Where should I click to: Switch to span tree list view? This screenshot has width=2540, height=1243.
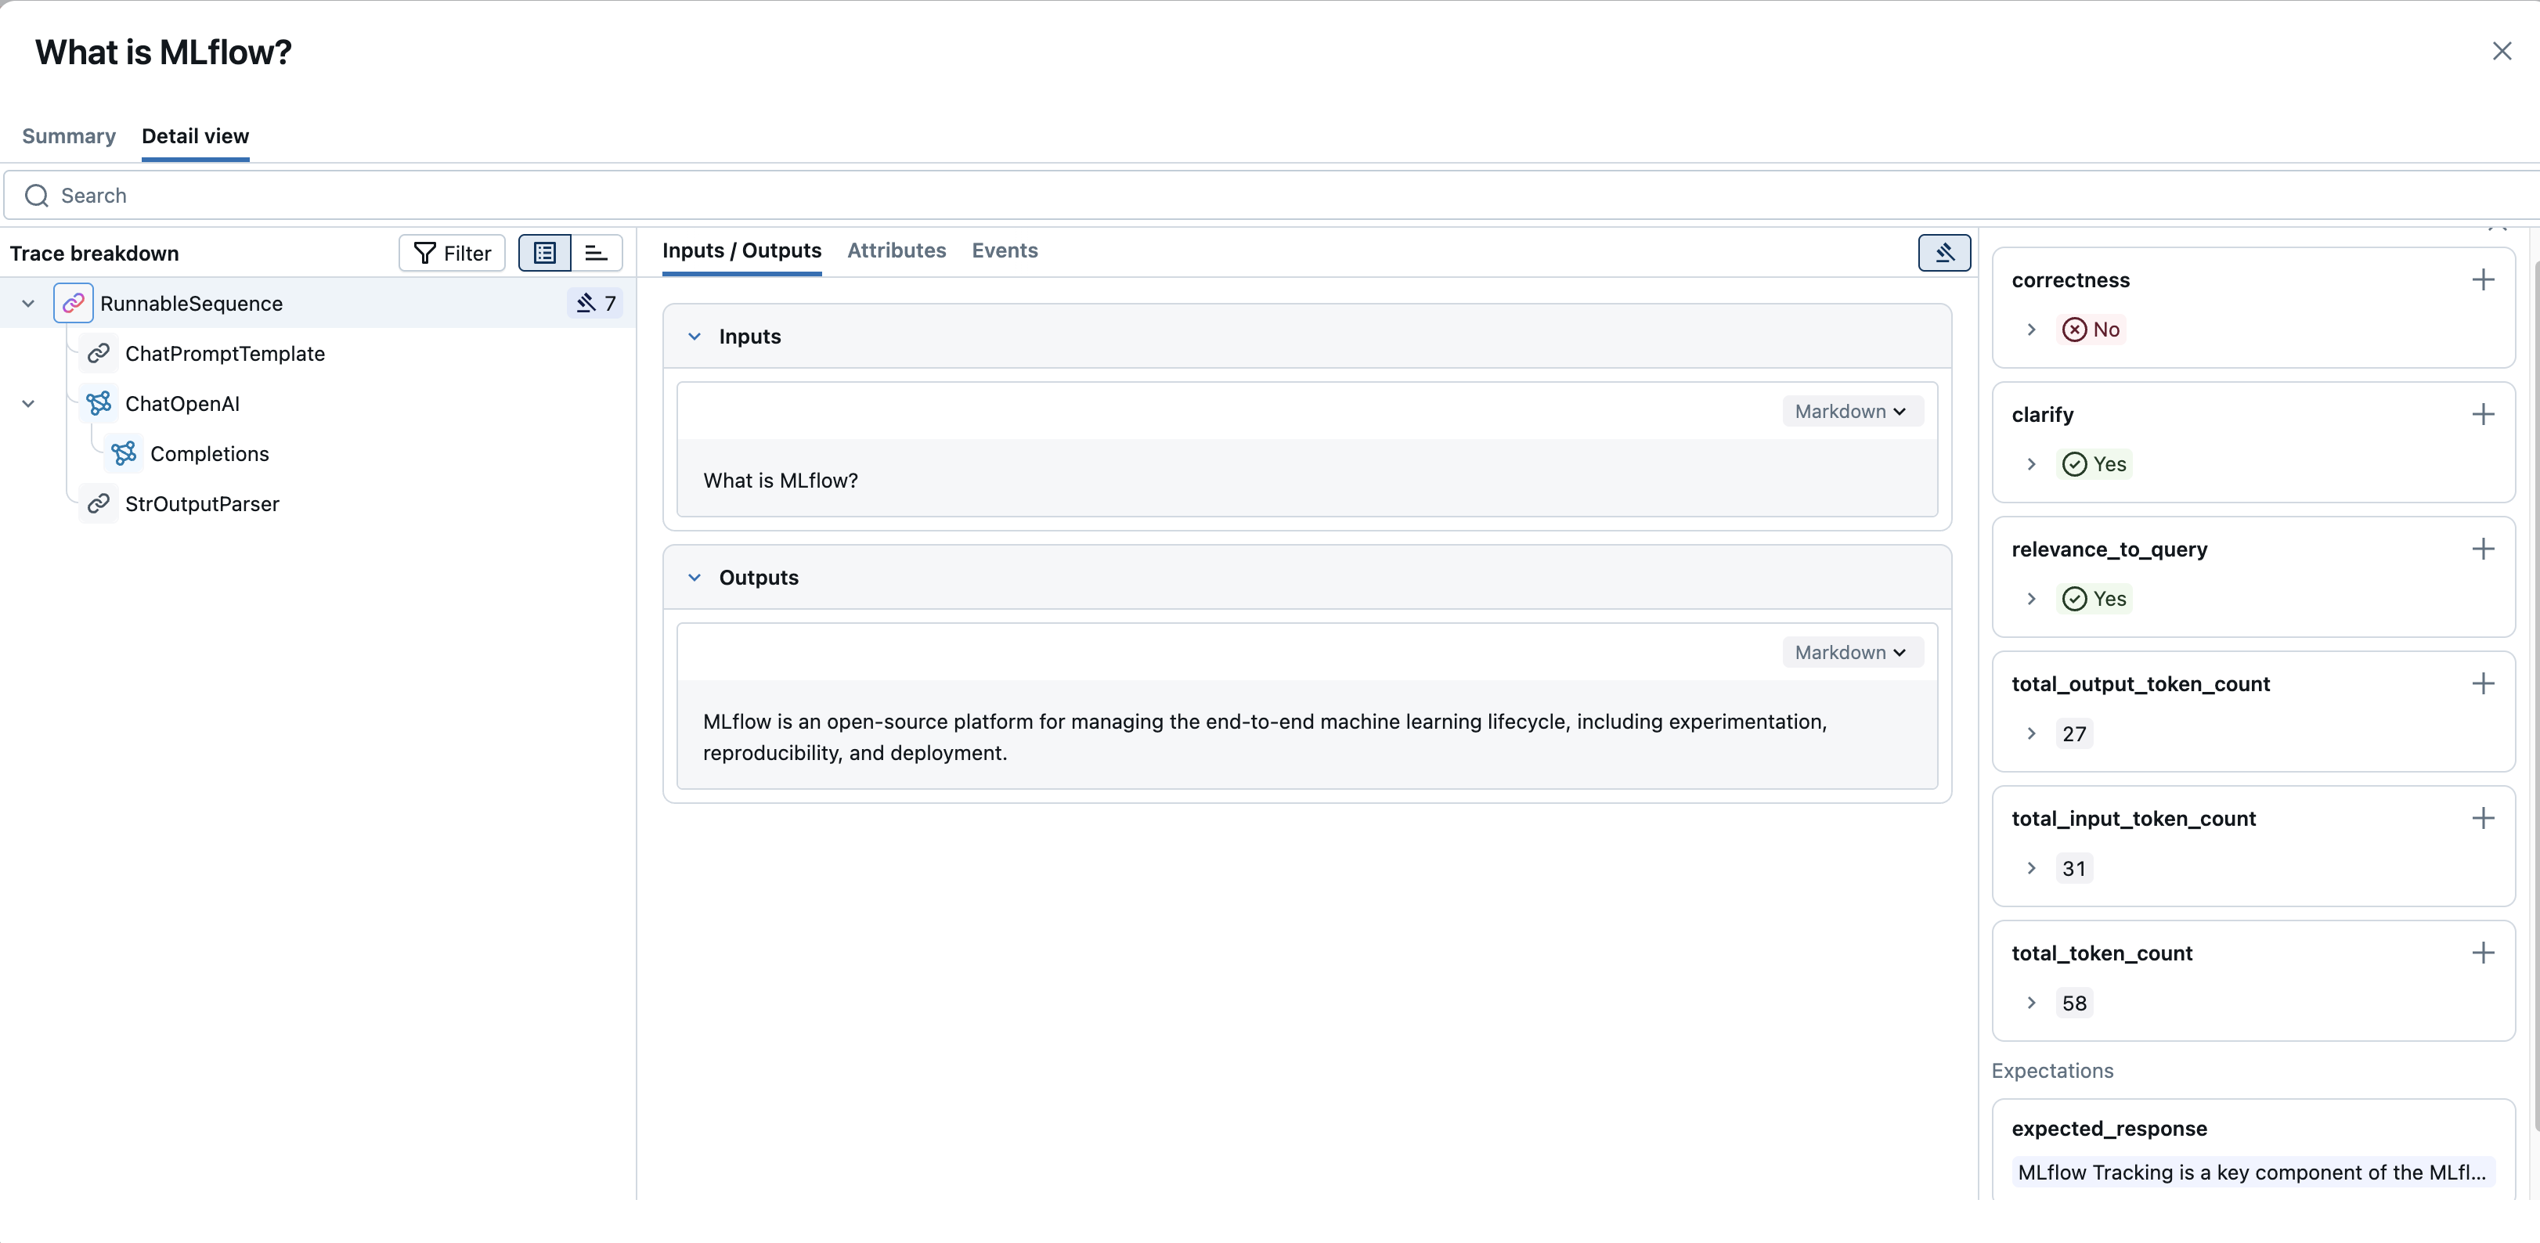(x=544, y=254)
